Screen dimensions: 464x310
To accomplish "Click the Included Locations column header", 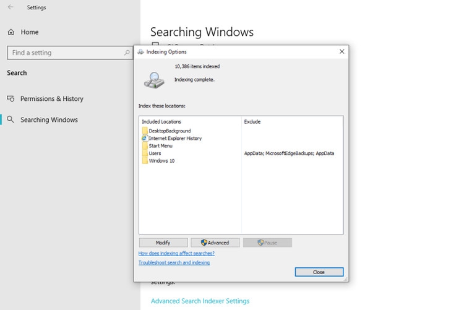I will pos(161,122).
